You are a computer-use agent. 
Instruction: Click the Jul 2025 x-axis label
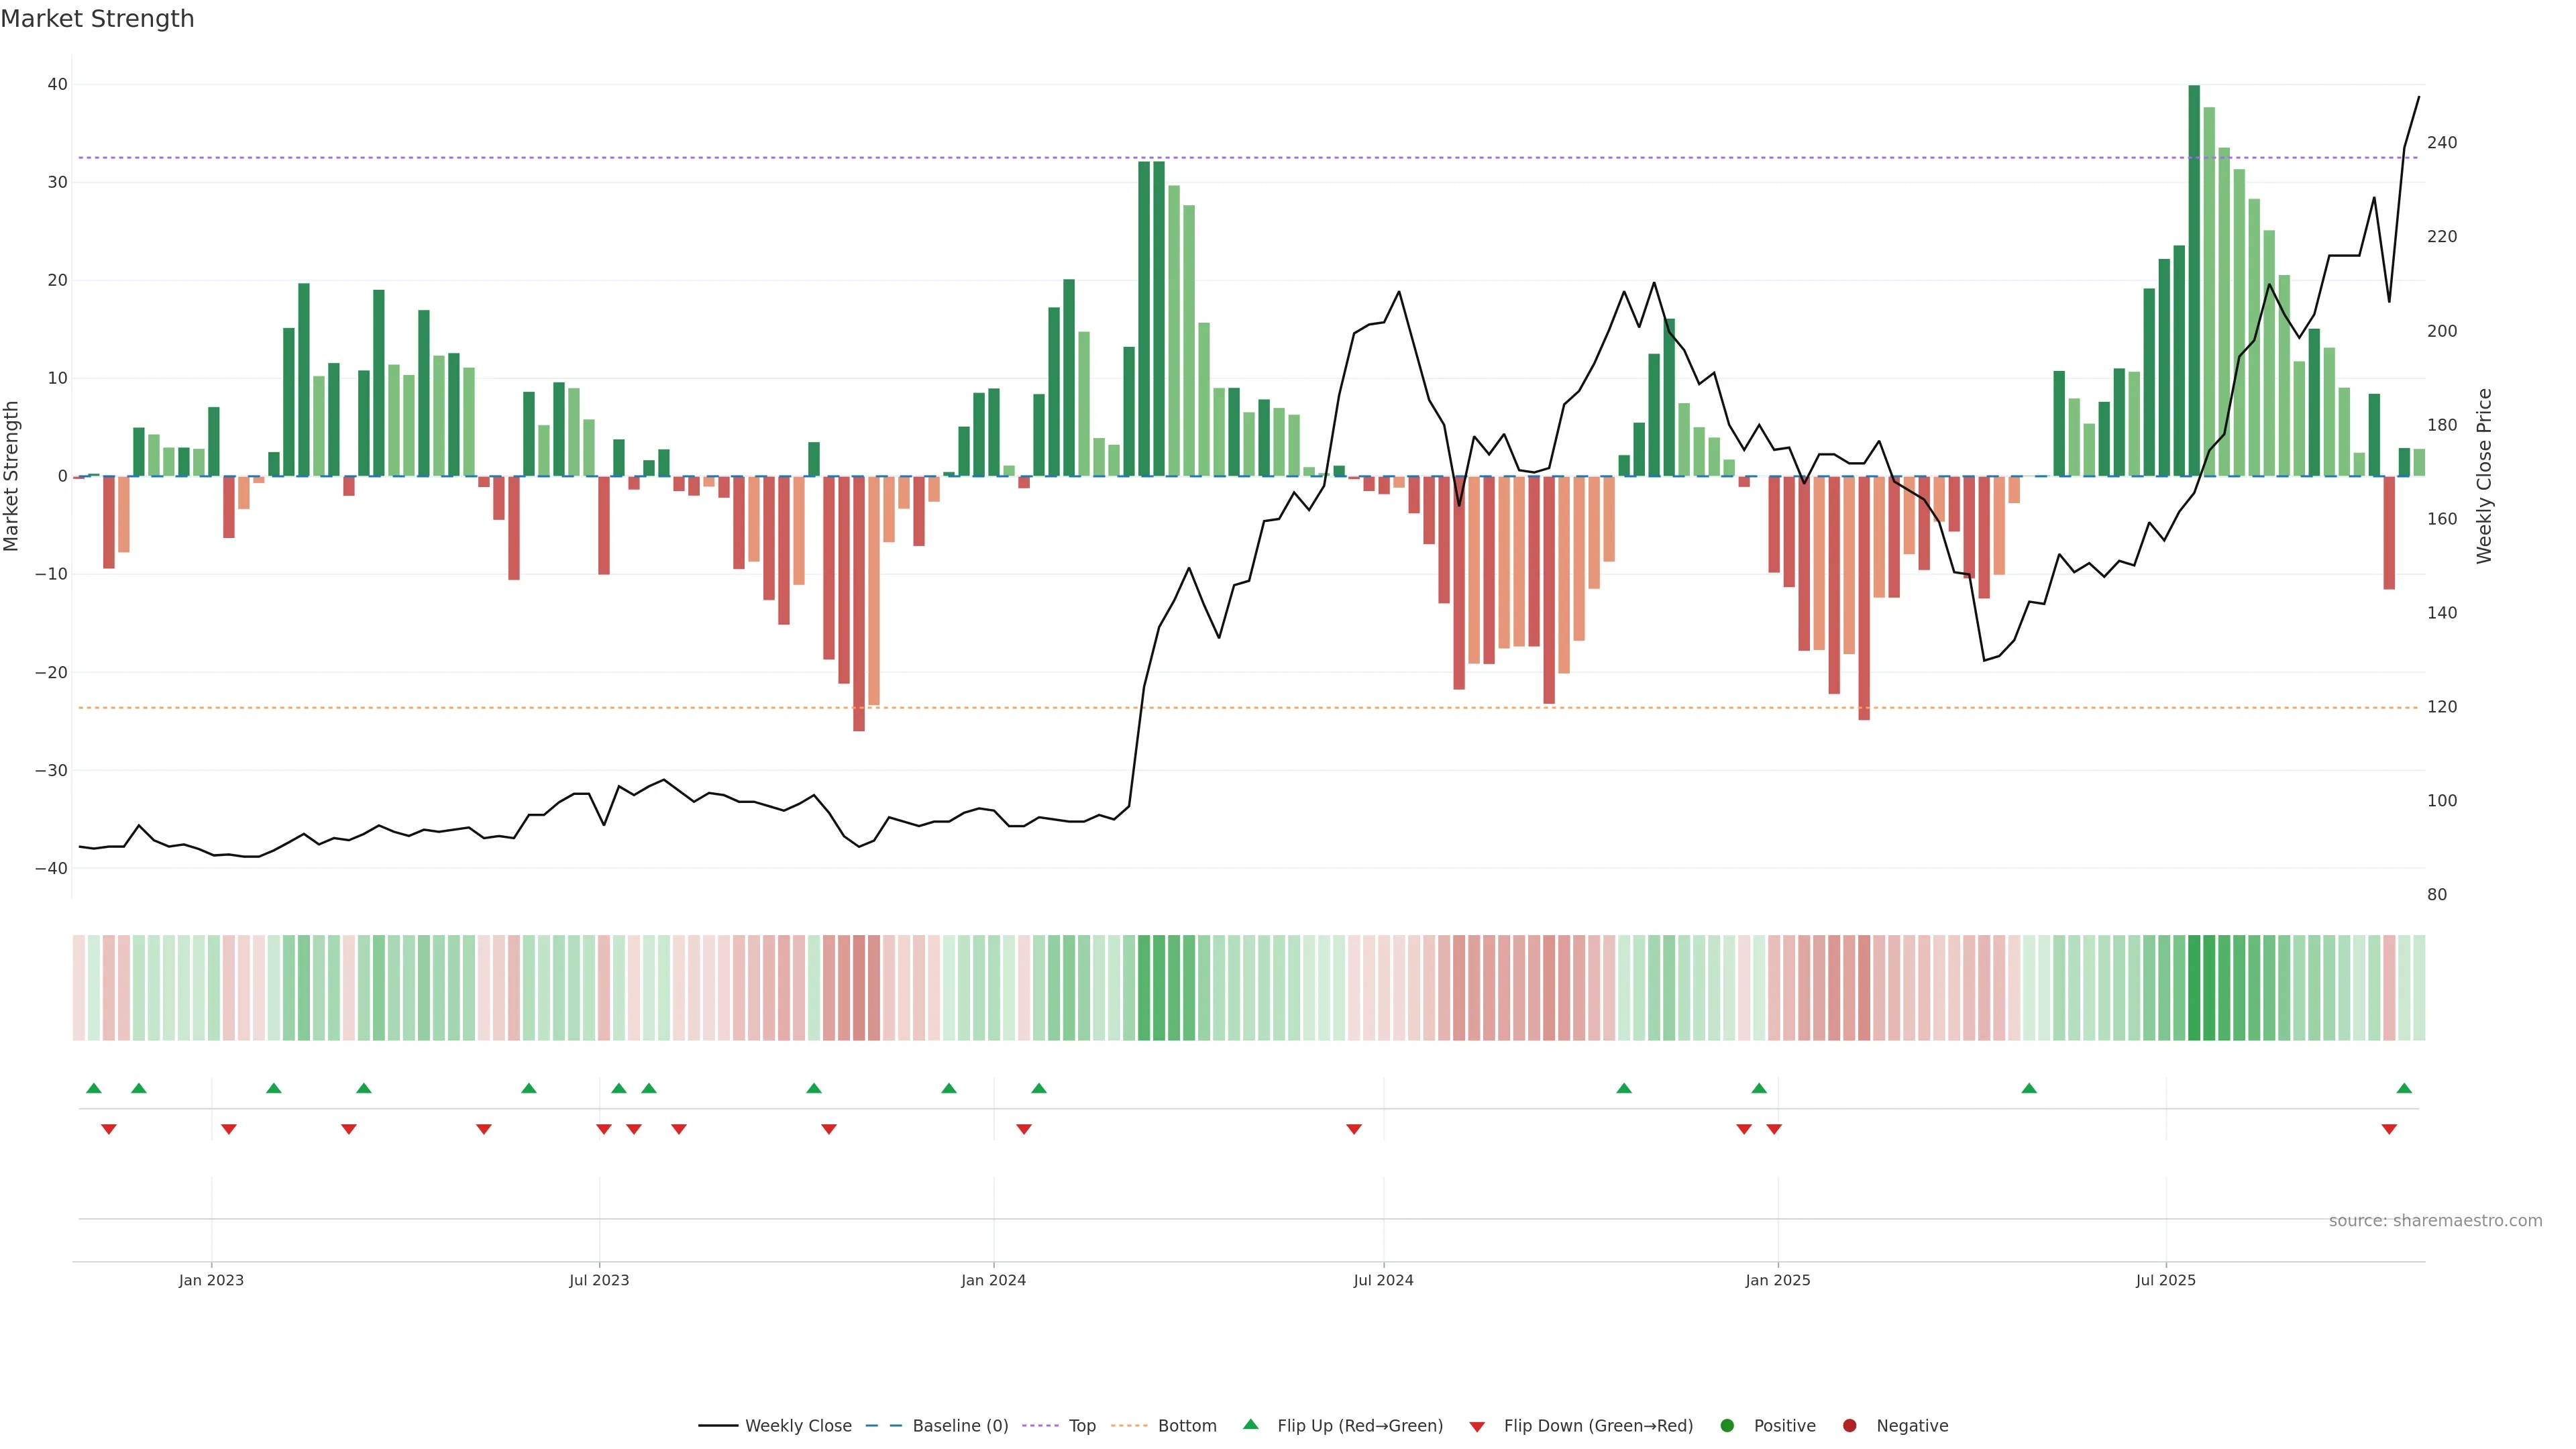[x=2165, y=1280]
